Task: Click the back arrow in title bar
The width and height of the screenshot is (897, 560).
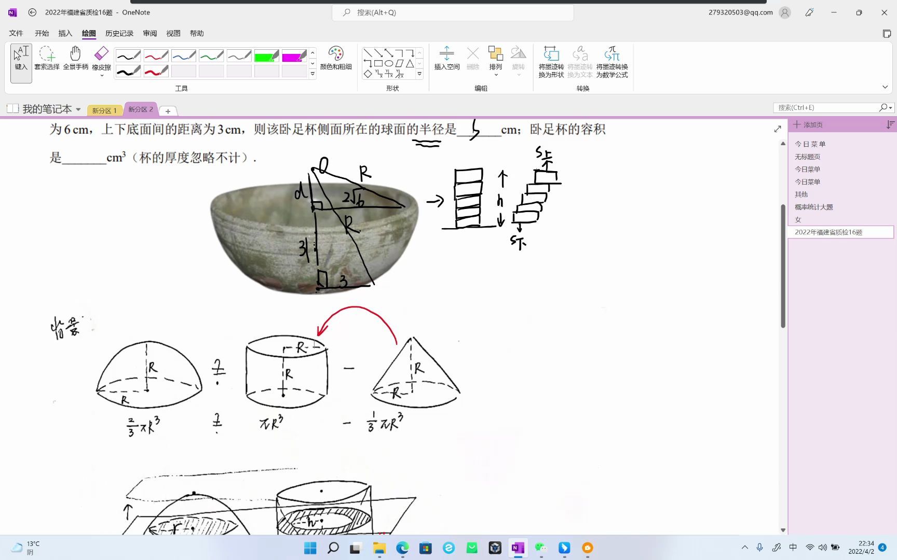Action: click(x=32, y=12)
